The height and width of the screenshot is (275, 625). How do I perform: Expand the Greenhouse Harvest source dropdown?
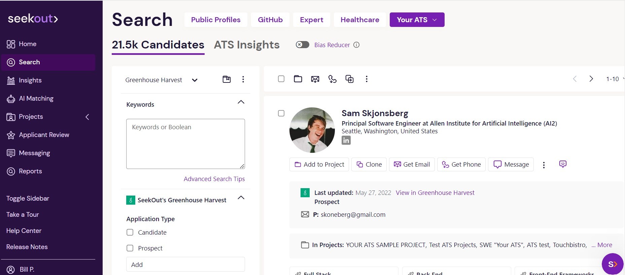(195, 80)
